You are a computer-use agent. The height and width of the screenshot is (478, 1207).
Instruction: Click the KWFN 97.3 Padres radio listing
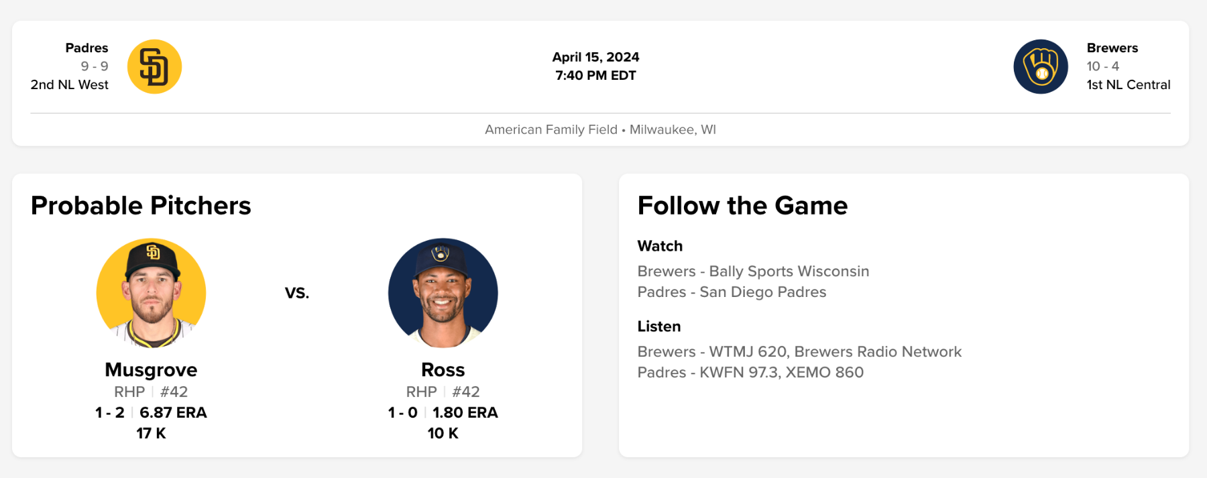[x=750, y=373]
